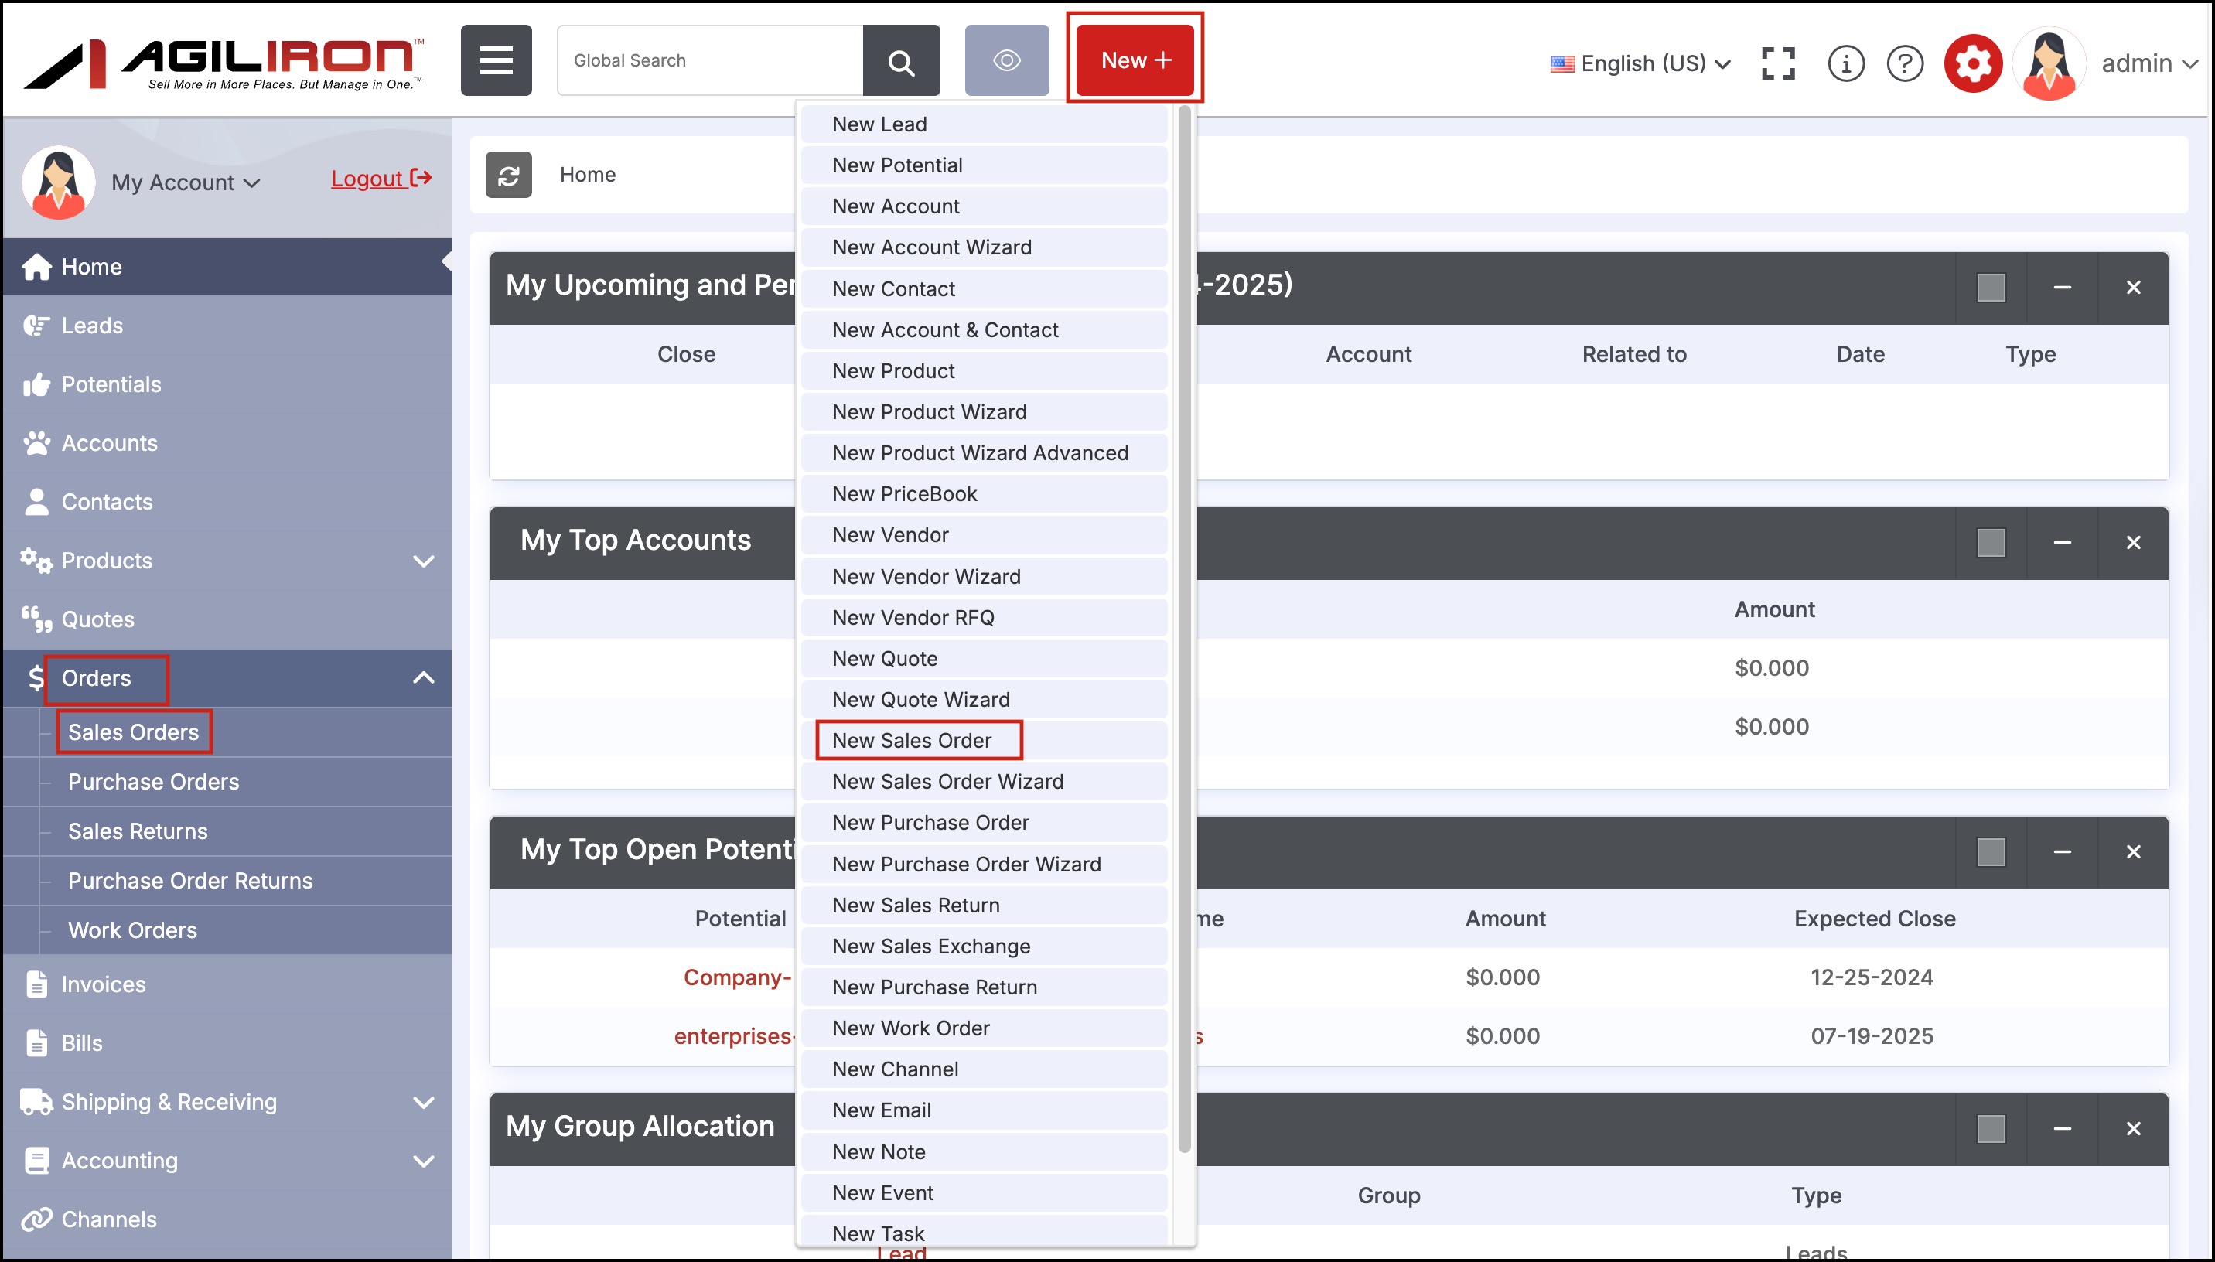Click the Home refresh icon
The width and height of the screenshot is (2215, 1262).
[x=509, y=175]
